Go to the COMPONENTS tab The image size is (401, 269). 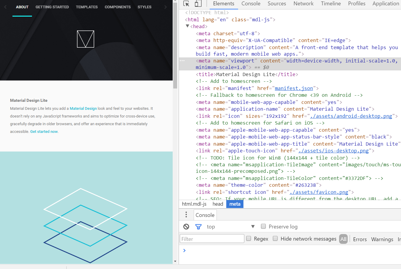pos(118,7)
